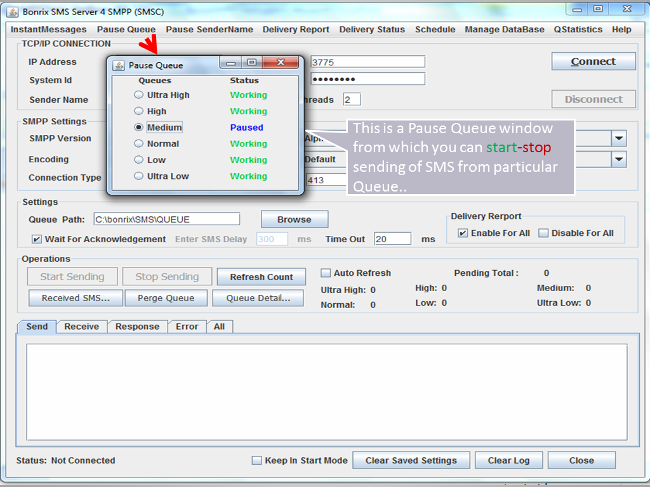The width and height of the screenshot is (650, 487).
Task: Open the Manage DataBase menu
Action: click(505, 29)
